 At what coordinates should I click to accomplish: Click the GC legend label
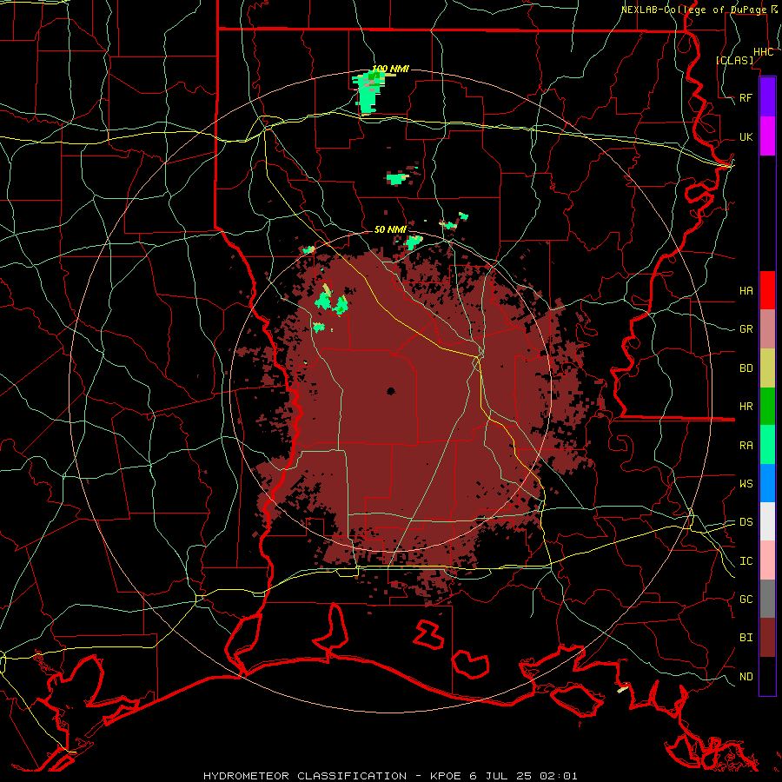pyautogui.click(x=746, y=599)
